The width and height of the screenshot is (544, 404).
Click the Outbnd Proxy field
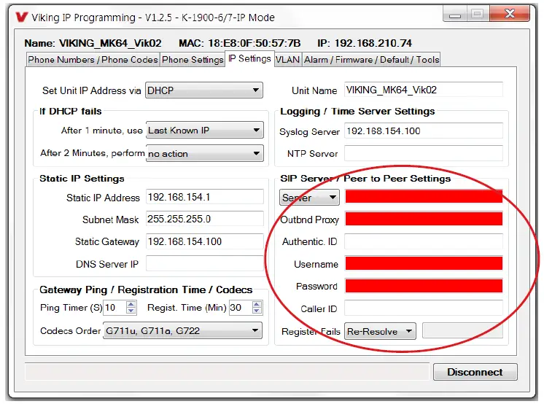point(424,219)
